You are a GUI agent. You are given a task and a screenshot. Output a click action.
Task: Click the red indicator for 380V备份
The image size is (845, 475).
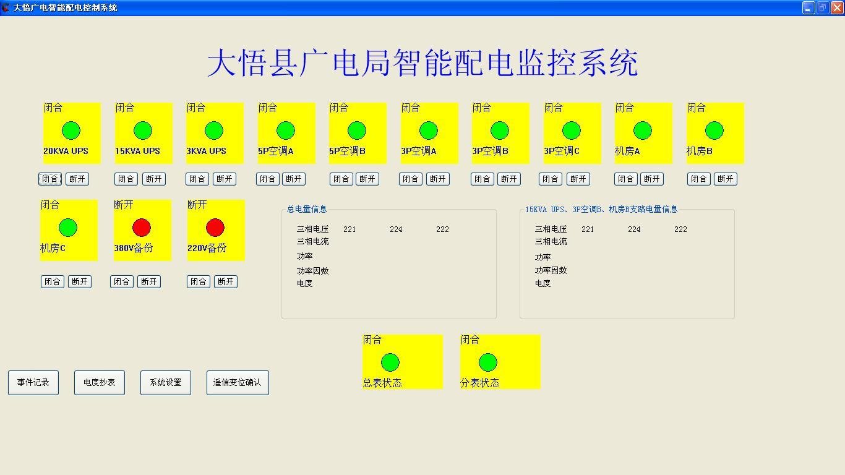point(142,228)
